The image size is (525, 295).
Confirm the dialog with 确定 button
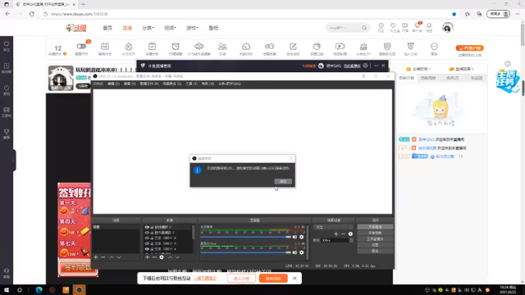(283, 181)
